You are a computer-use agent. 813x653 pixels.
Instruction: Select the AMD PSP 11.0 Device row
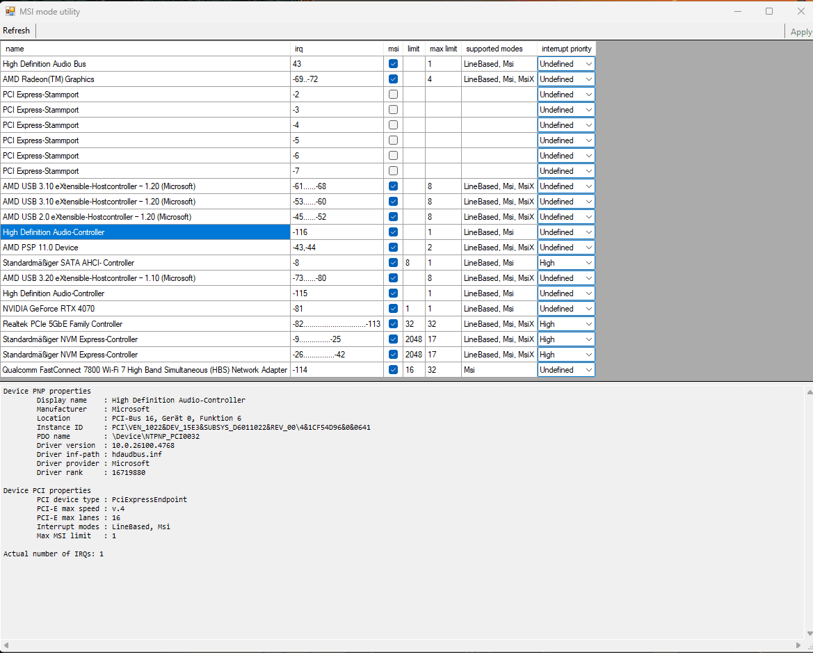[x=145, y=248]
